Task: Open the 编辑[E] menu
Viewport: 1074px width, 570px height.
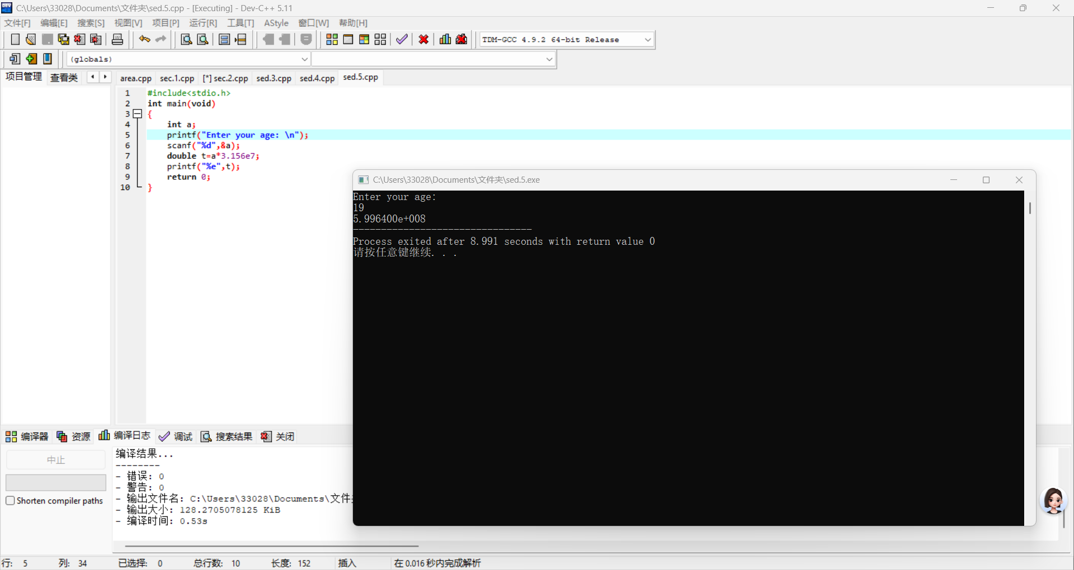Action: [x=54, y=23]
